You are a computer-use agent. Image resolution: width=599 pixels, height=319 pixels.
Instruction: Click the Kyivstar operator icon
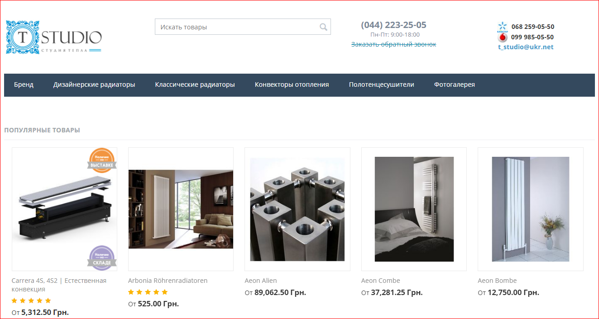tap(502, 27)
